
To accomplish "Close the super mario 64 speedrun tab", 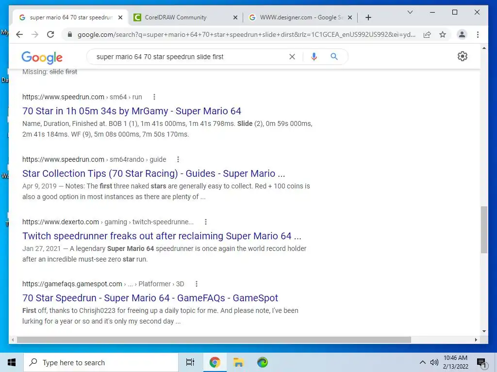I will pyautogui.click(x=120, y=17).
